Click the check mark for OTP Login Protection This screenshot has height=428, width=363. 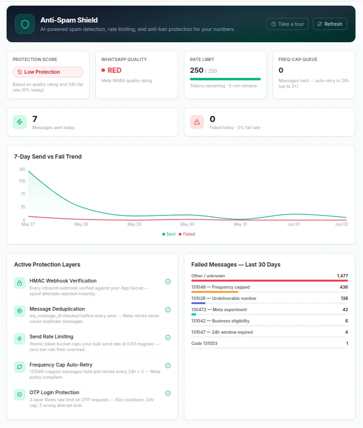(x=168, y=393)
